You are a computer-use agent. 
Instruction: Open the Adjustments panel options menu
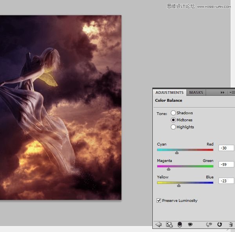tap(232, 93)
